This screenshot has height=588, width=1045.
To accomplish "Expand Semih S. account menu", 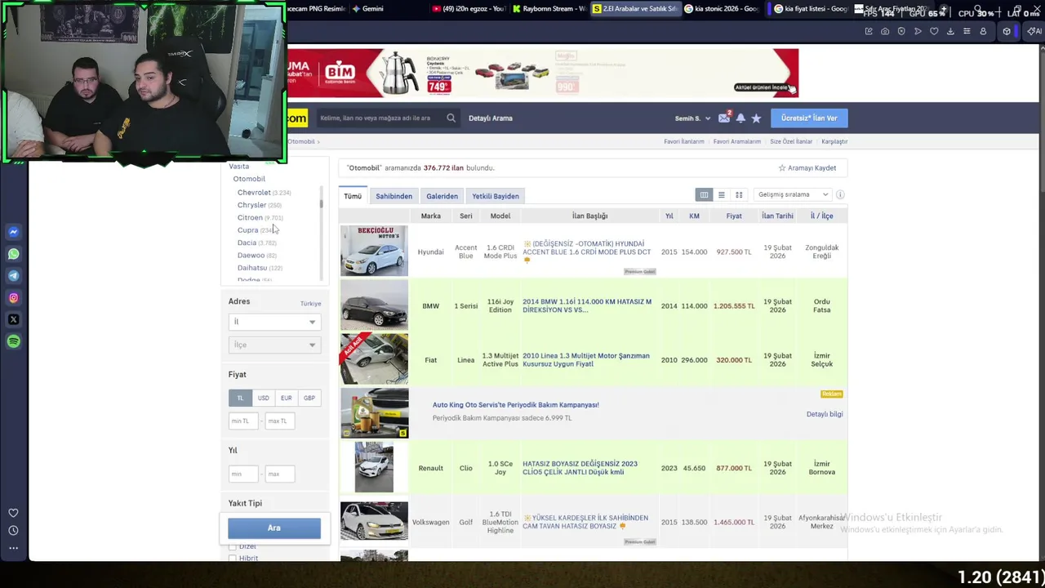I will (x=691, y=118).
